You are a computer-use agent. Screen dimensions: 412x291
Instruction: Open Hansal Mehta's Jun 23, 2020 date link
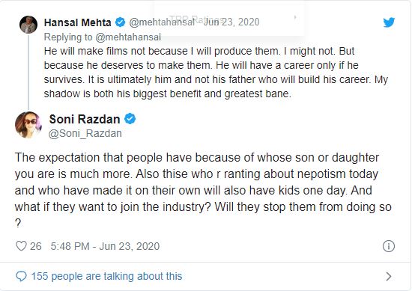pyautogui.click(x=231, y=22)
